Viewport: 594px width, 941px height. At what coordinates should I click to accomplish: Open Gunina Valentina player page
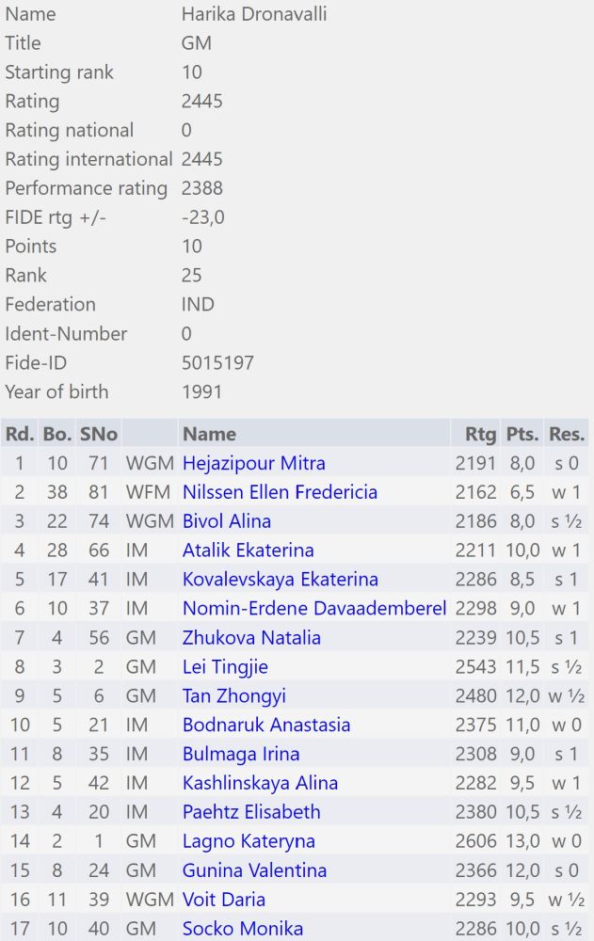pos(255,870)
